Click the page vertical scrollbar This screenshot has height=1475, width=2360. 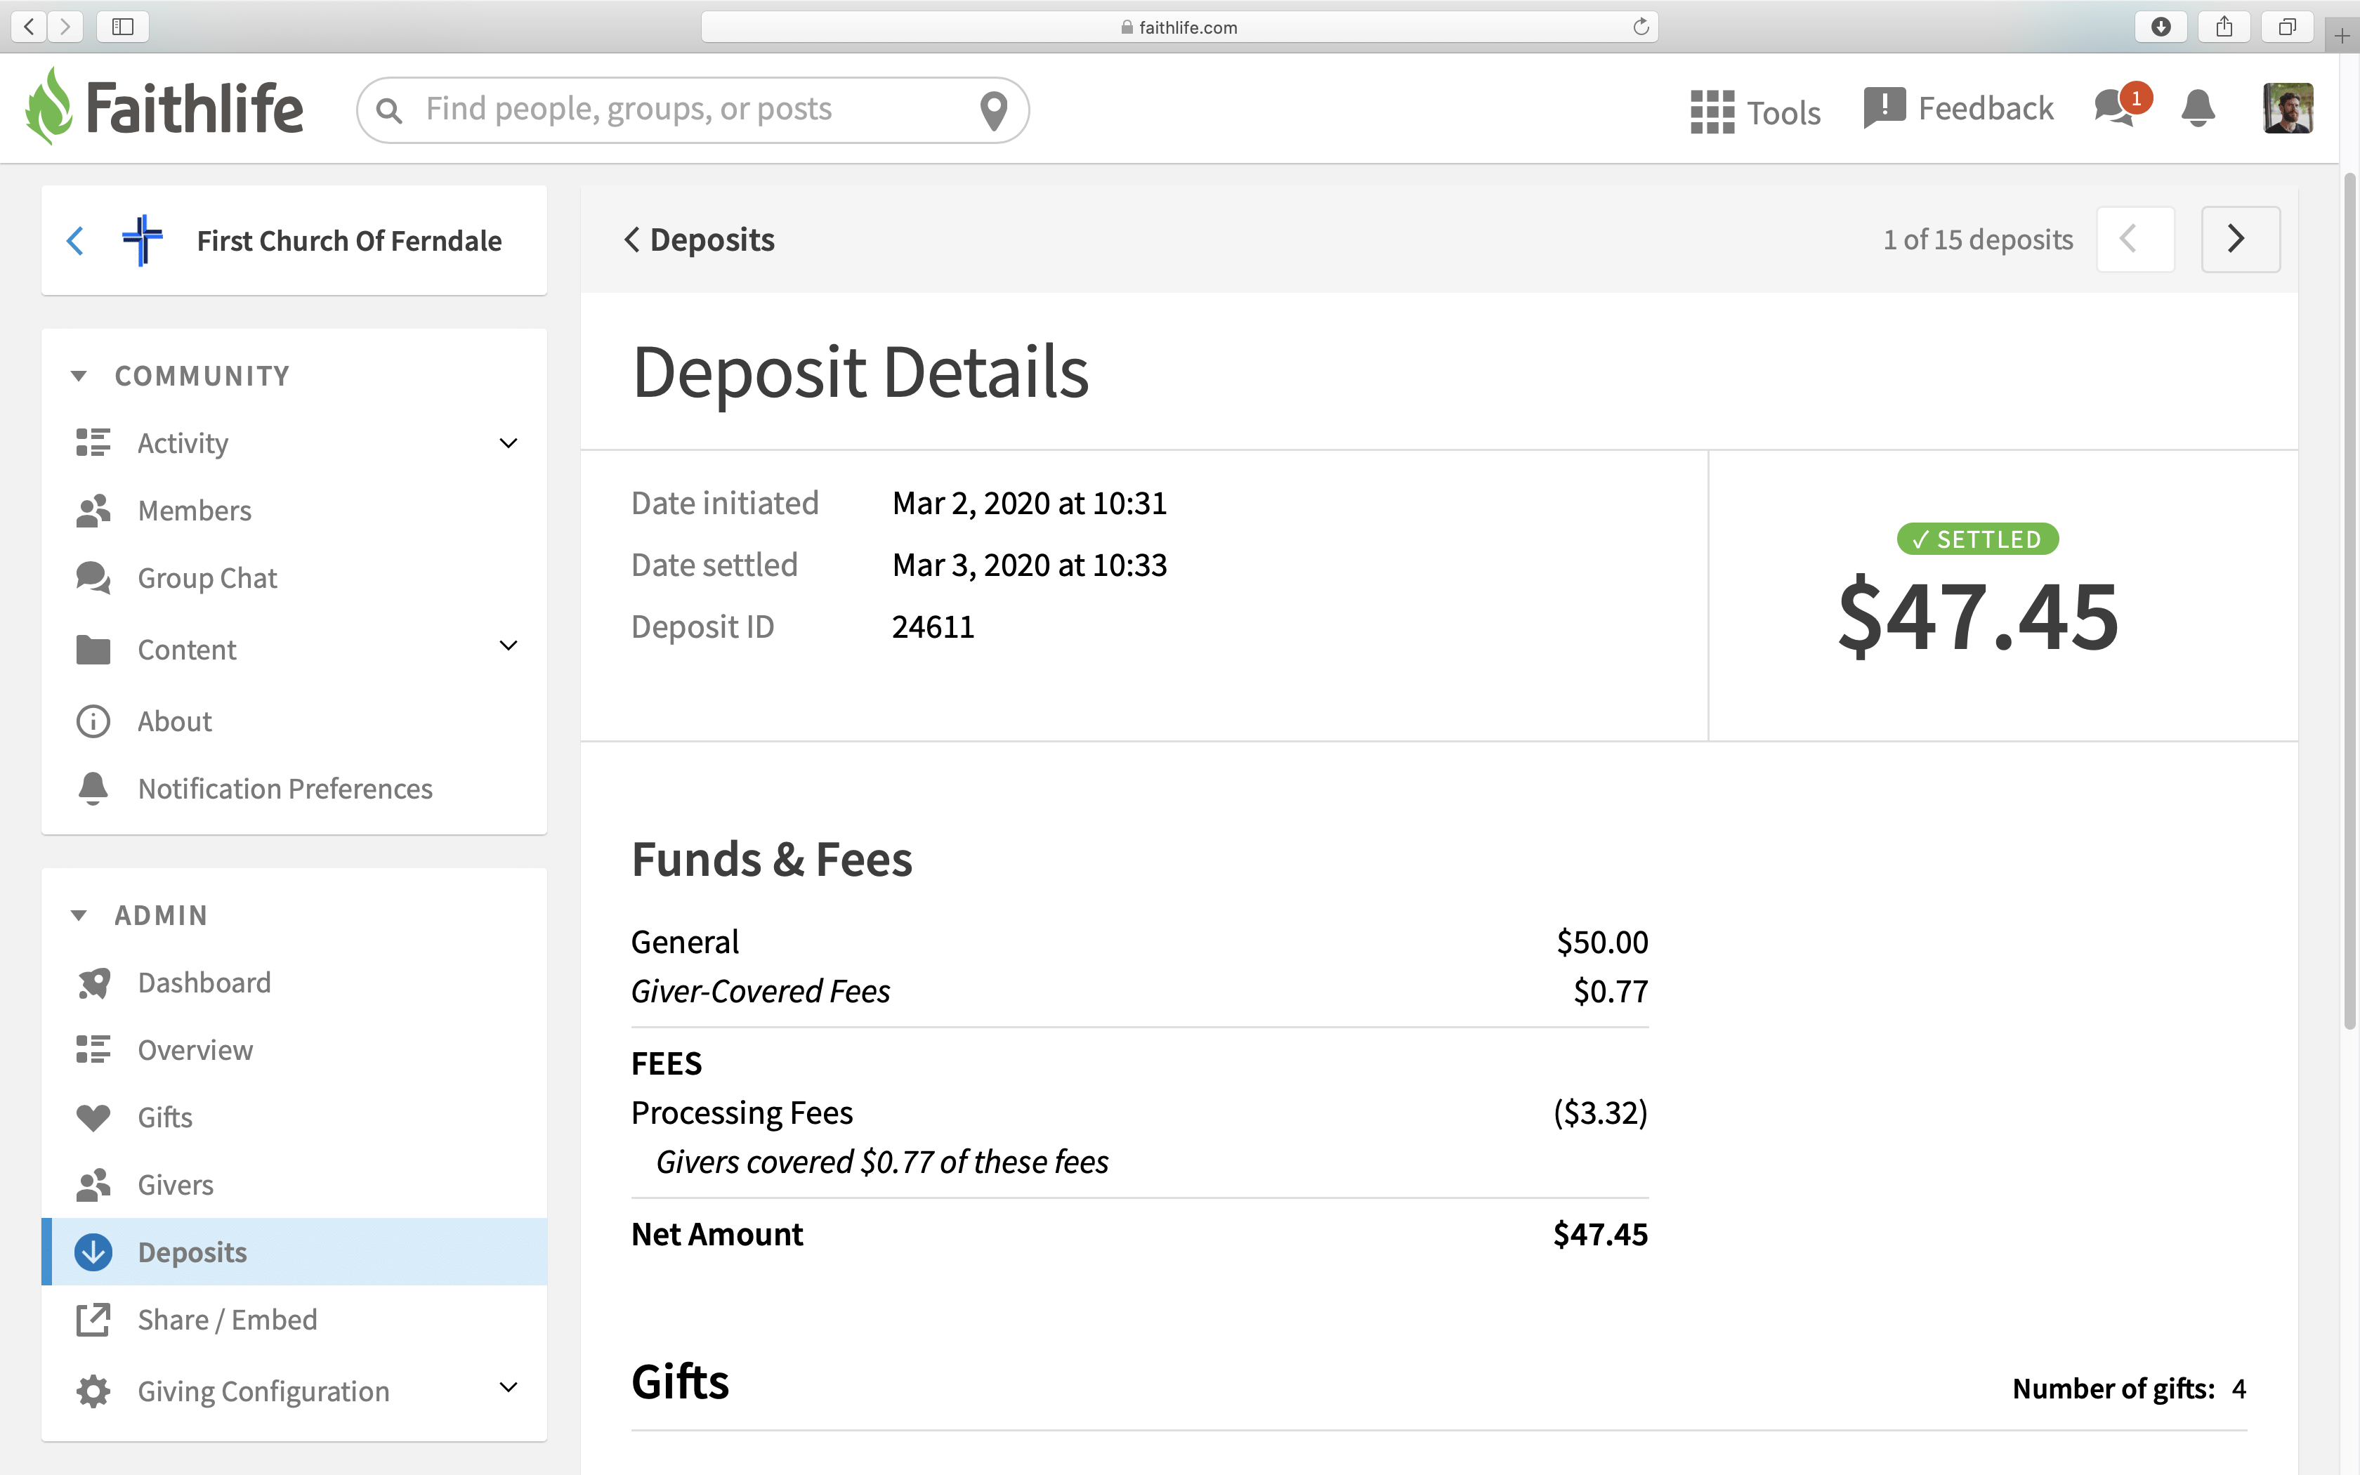click(2349, 601)
